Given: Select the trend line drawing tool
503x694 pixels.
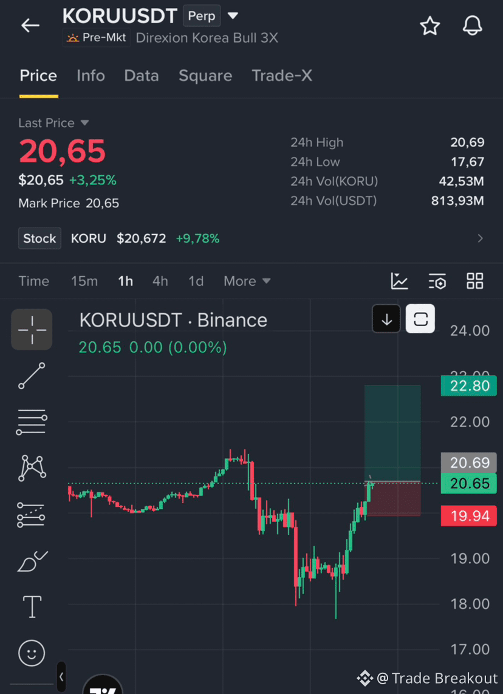Looking at the screenshot, I should tap(32, 376).
